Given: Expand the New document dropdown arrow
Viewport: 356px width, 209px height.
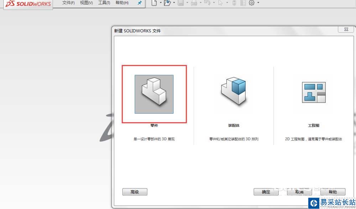Looking at the screenshot, I should tap(161, 3).
